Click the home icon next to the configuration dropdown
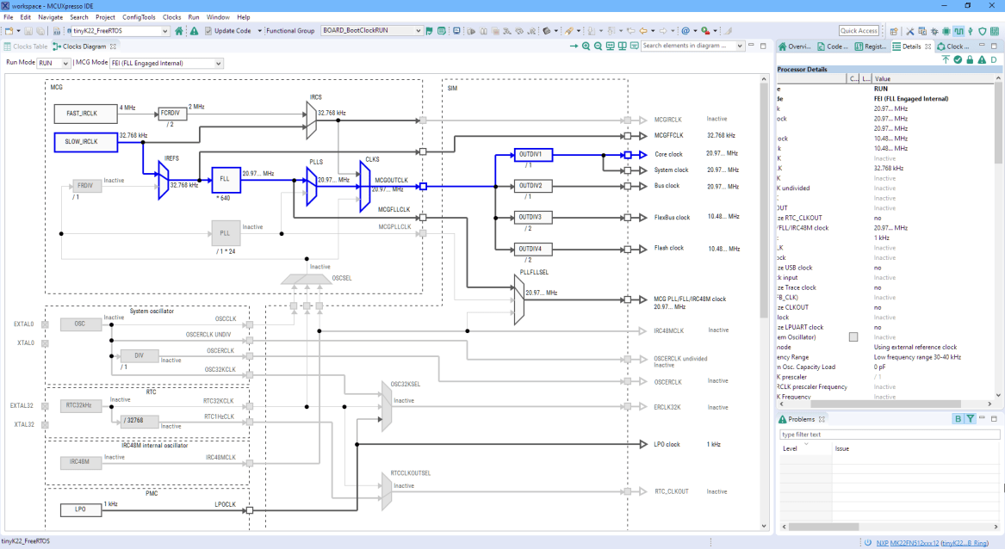 pos(178,28)
